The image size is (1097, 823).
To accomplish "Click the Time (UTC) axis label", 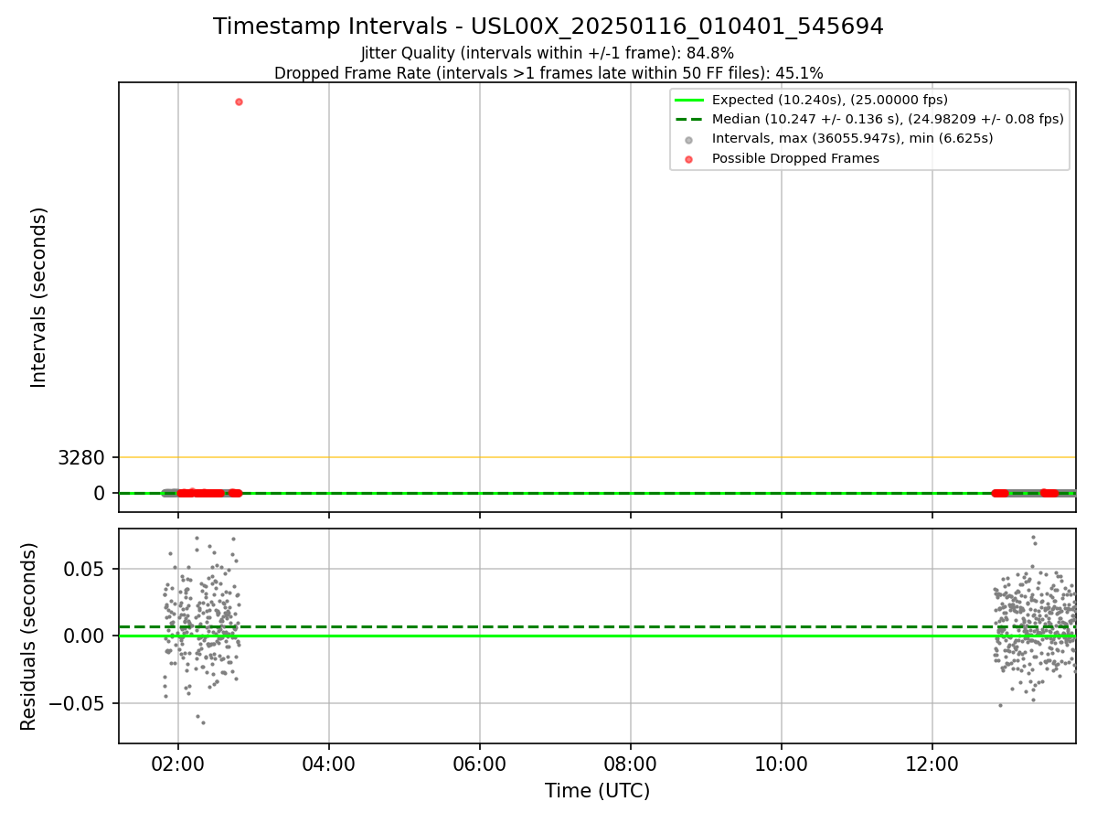I will click(597, 791).
